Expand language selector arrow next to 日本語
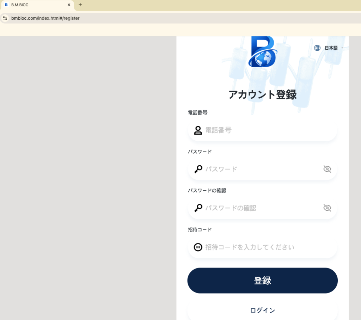The height and width of the screenshot is (320, 361). pyautogui.click(x=342, y=48)
